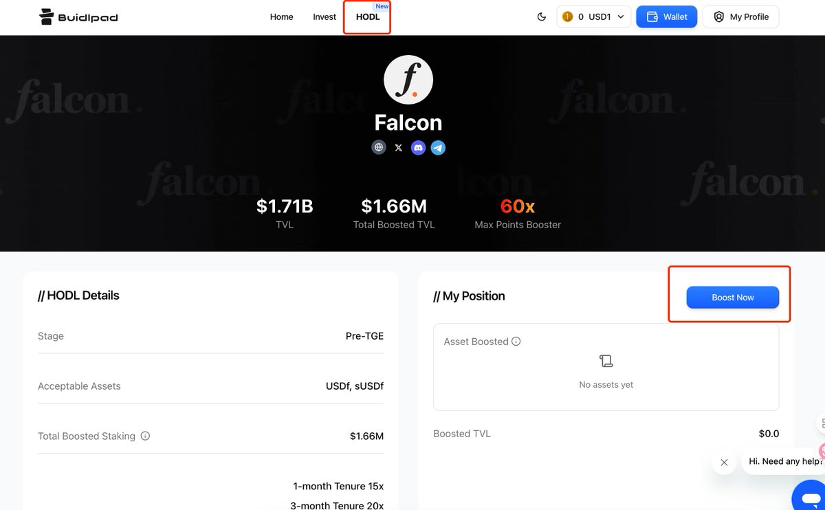
Task: Click the Falcon project logo
Action: pos(408,80)
